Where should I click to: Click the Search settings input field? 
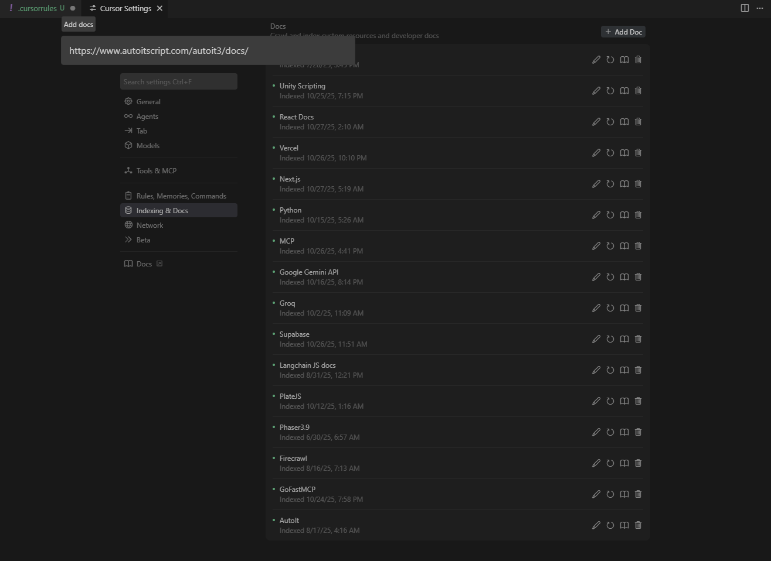click(x=178, y=82)
